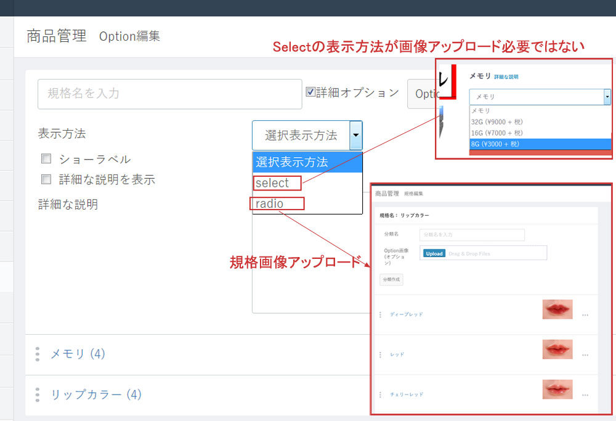The image size is (616, 421).
Task: Choose select from the display method list
Action: [x=272, y=183]
